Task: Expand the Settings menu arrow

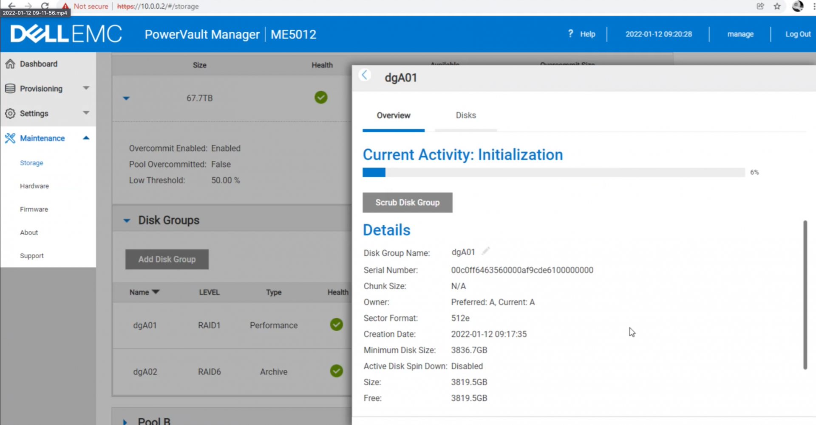Action: coord(86,113)
